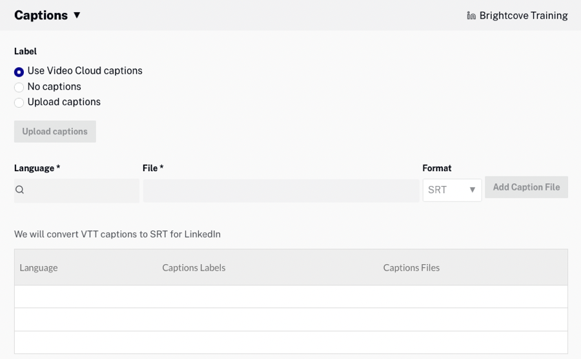
Task: Click the Captions Files column header
Action: tap(411, 268)
